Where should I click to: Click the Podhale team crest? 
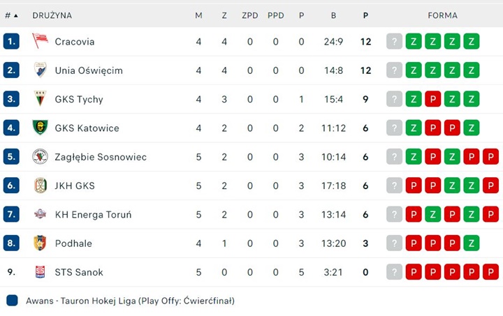40,243
